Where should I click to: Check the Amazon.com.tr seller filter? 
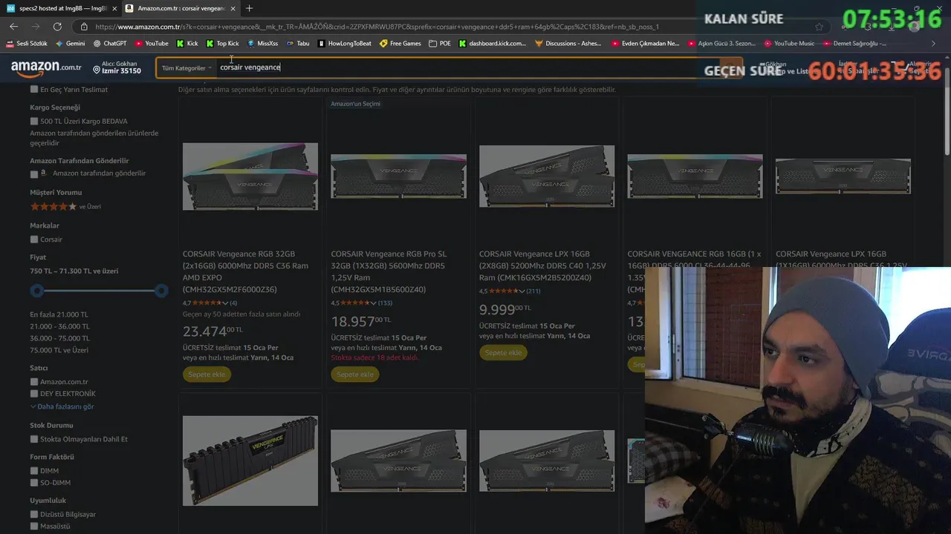34,382
